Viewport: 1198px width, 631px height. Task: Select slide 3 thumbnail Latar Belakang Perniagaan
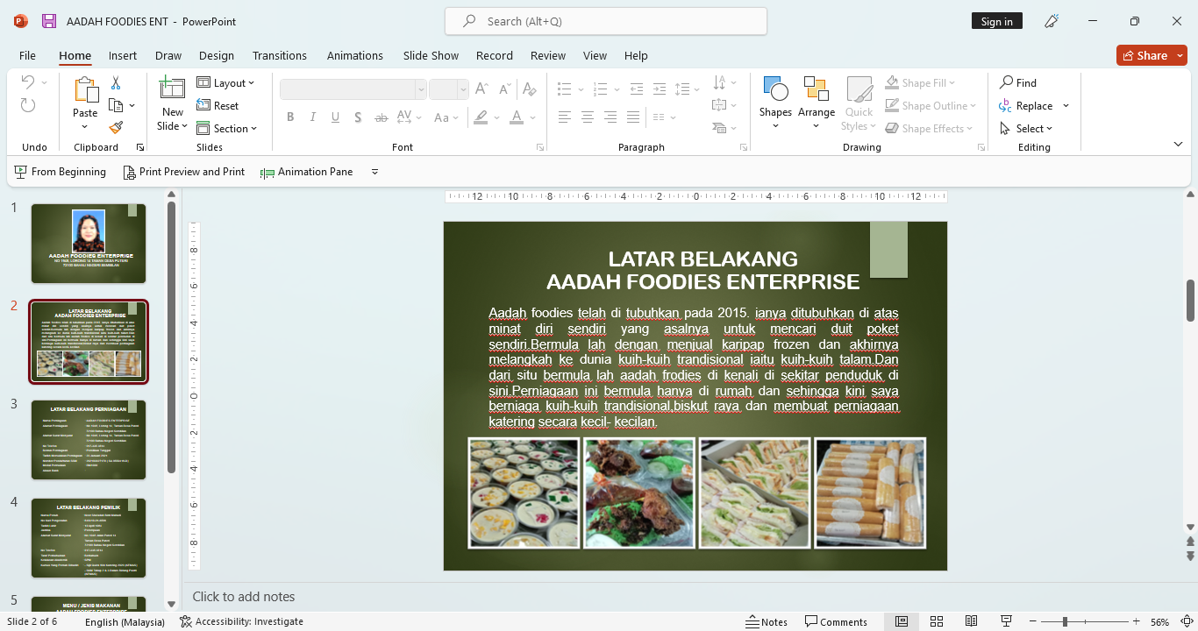pyautogui.click(x=89, y=440)
